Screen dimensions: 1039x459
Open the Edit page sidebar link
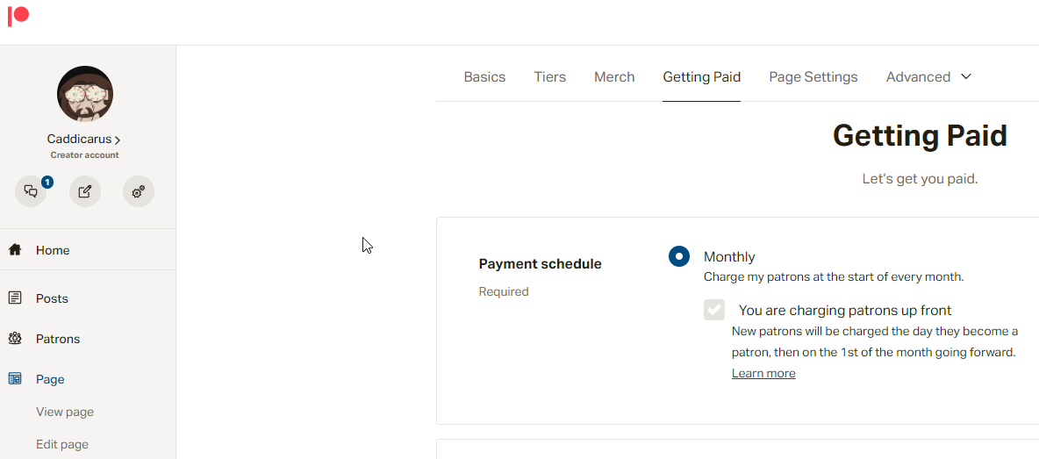point(62,444)
